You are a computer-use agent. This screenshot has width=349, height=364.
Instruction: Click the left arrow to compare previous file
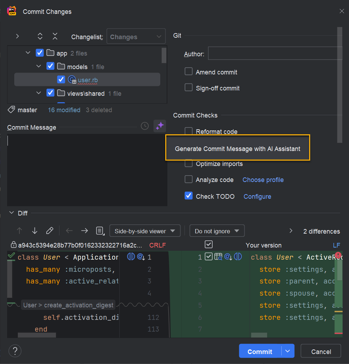(69, 231)
